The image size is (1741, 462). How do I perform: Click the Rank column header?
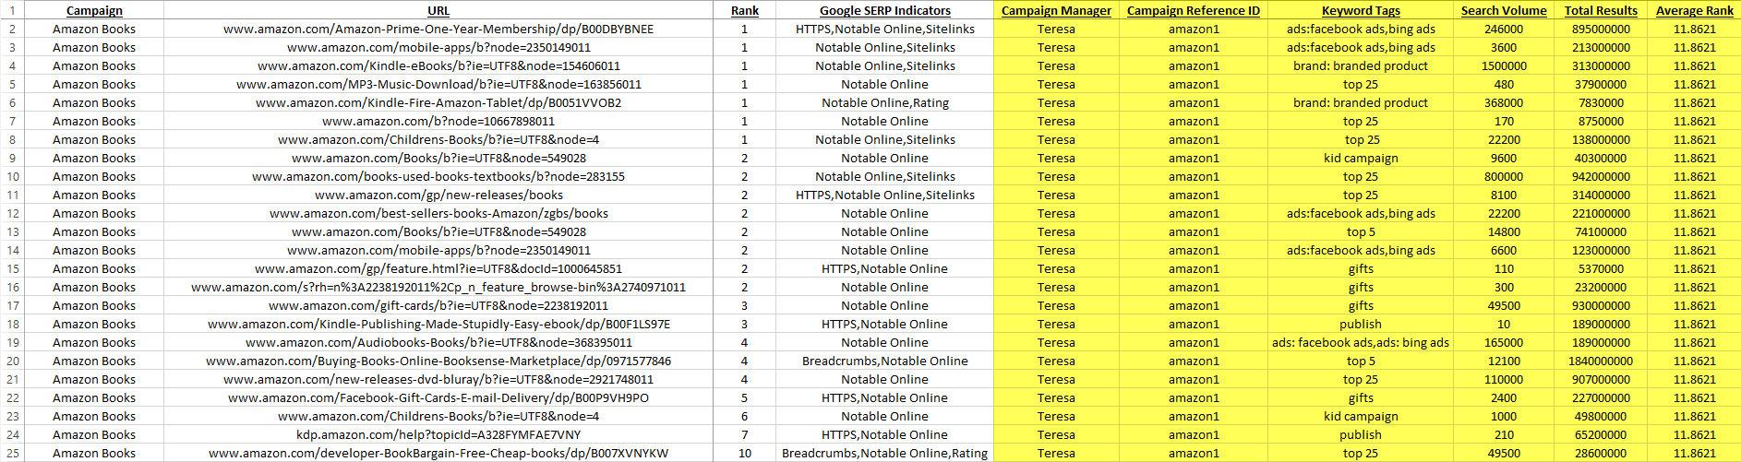pos(745,10)
